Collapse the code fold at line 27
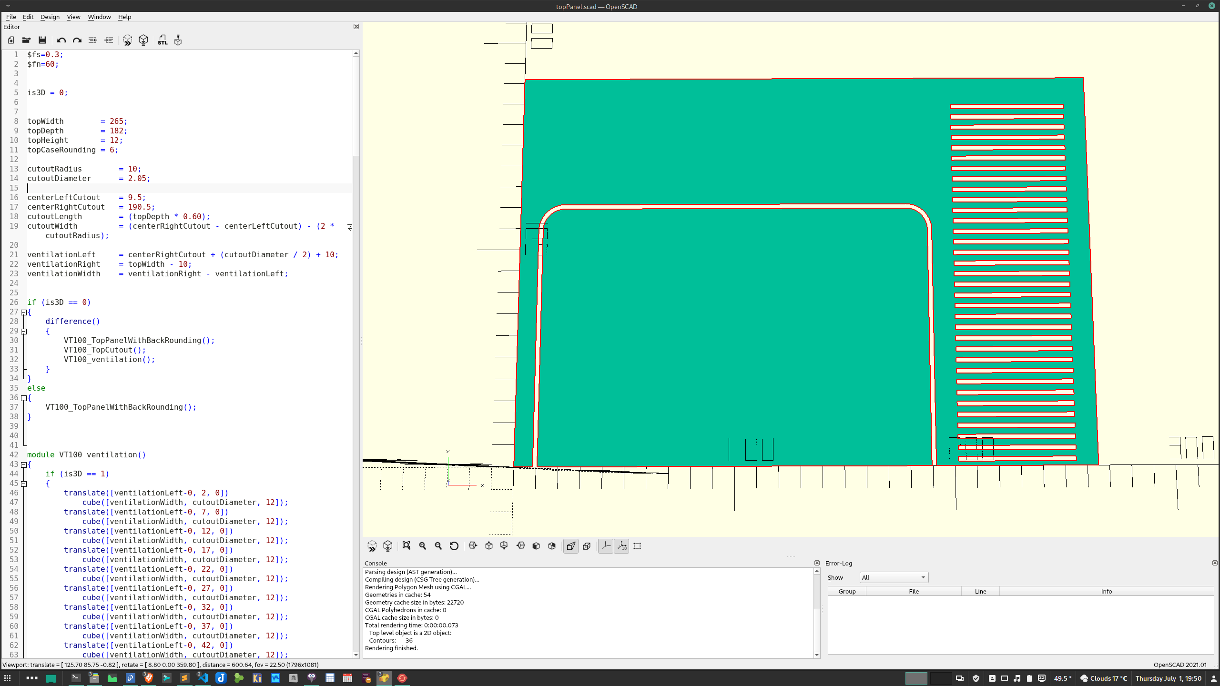The image size is (1220, 686). click(x=24, y=312)
